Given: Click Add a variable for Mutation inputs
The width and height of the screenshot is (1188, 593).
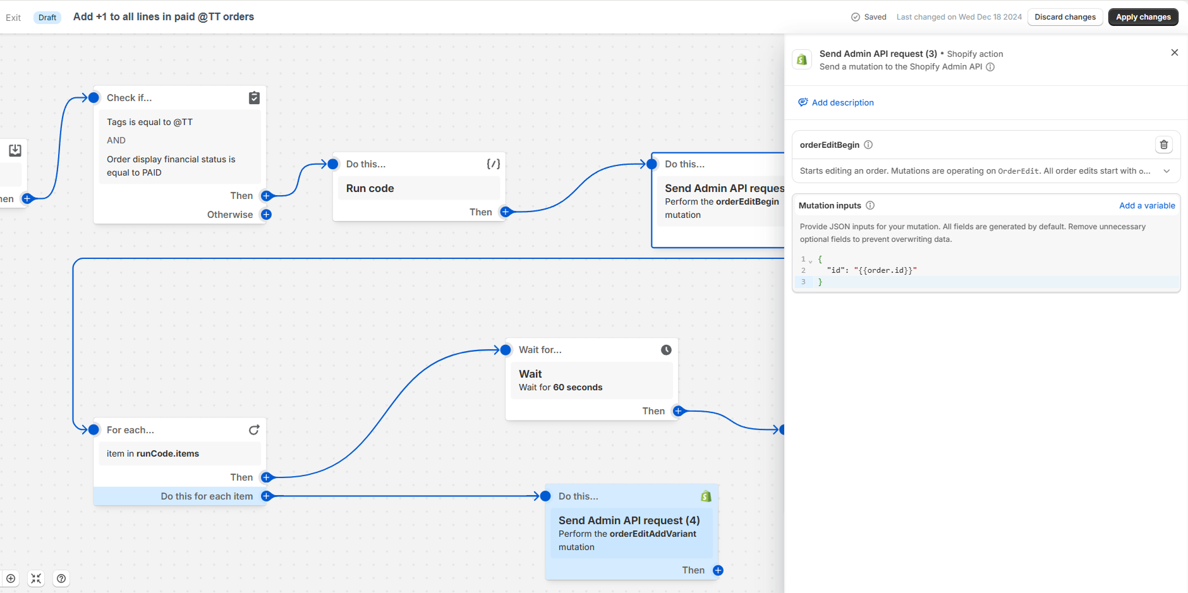Looking at the screenshot, I should [1147, 205].
